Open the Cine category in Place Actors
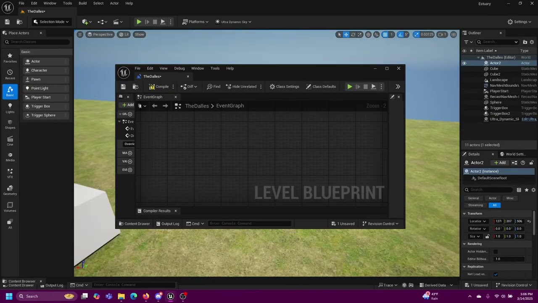The width and height of the screenshot is (538, 303). [10, 141]
